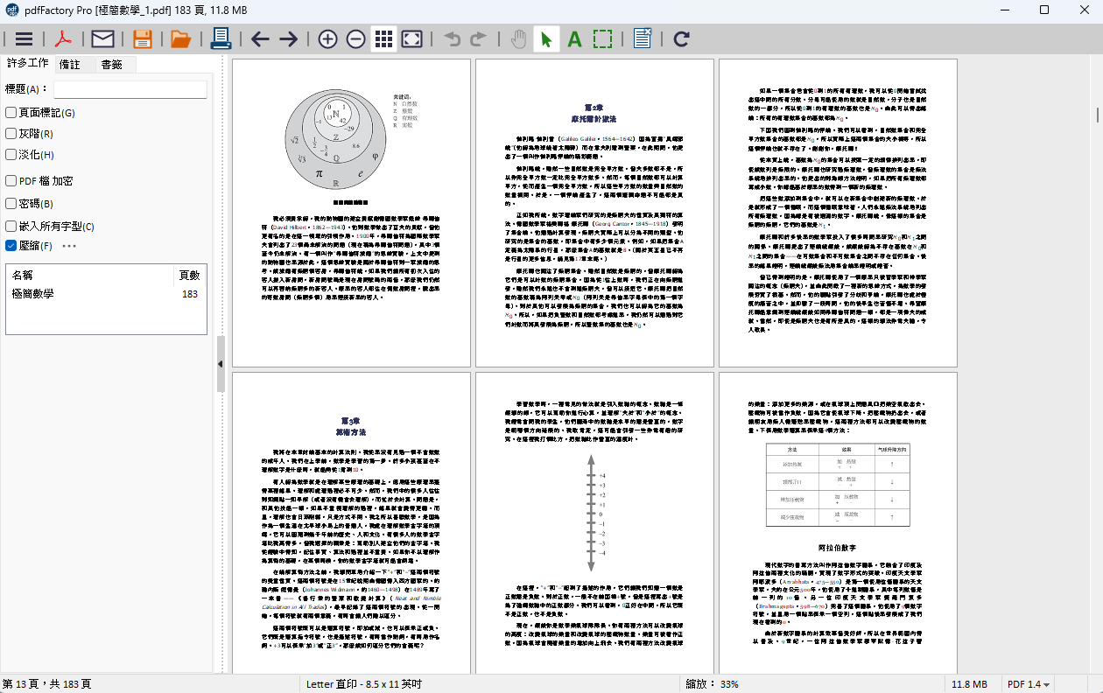Click 第 13 頁，共 183 頁 status text

pyautogui.click(x=47, y=684)
